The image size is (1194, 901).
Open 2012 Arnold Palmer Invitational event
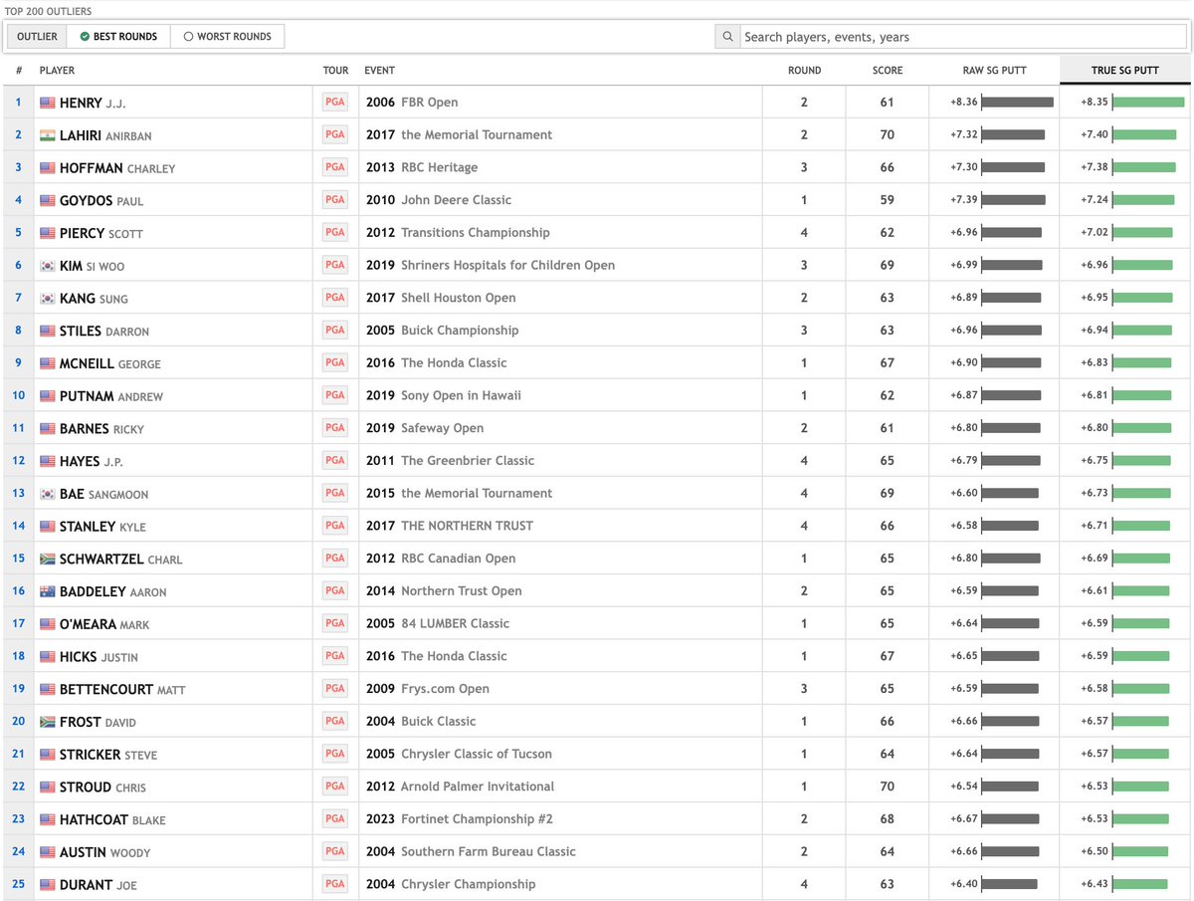[460, 787]
